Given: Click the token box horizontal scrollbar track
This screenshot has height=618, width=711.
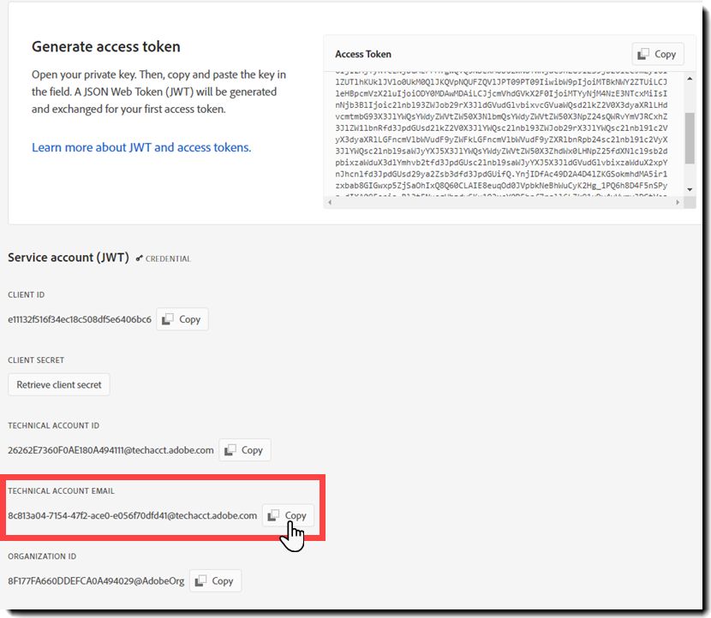Looking at the screenshot, I should [x=504, y=203].
